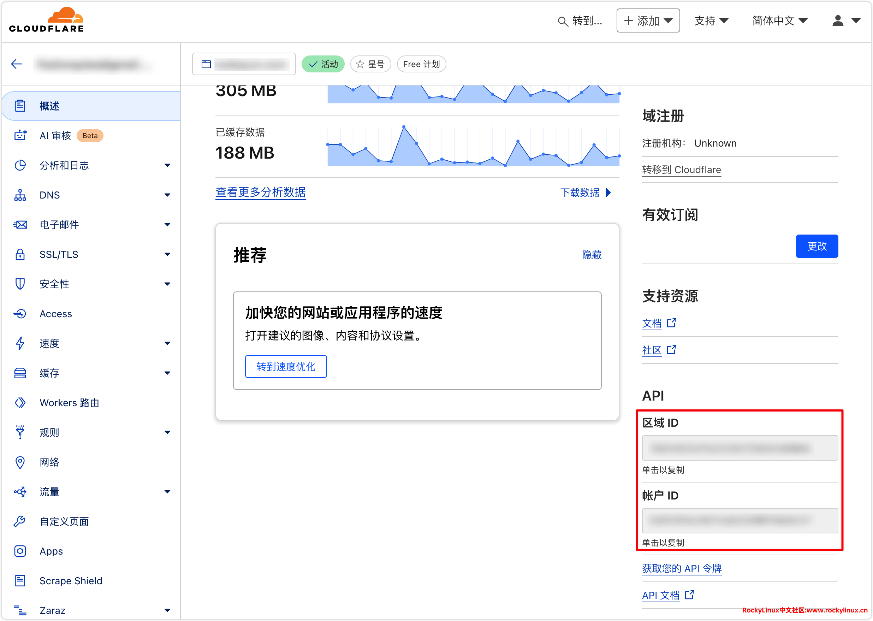Open the 支持 menu
The width and height of the screenshot is (873, 621).
711,20
